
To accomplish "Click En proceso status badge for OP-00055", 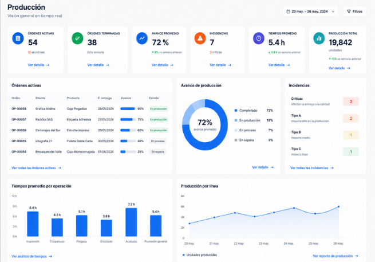I will tap(157, 141).
